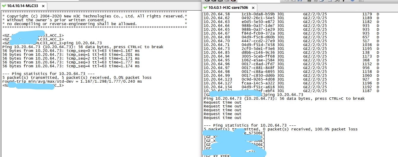Click the green connected checkmark on MLC33 tab
The width and height of the screenshot is (398, 157).
[4, 6]
